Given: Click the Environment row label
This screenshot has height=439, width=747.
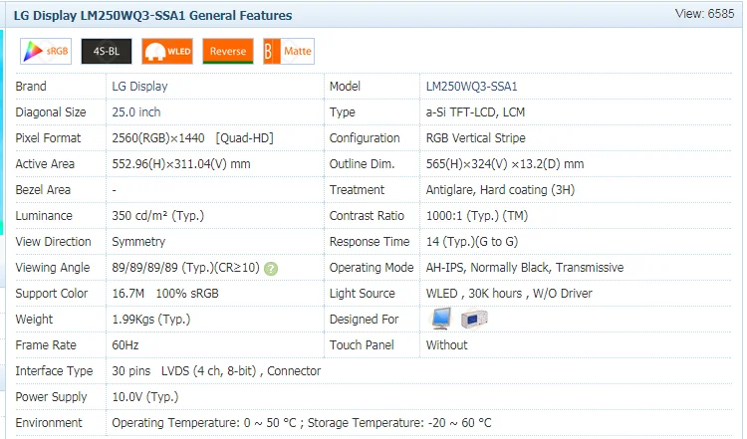Looking at the screenshot, I should point(49,422).
